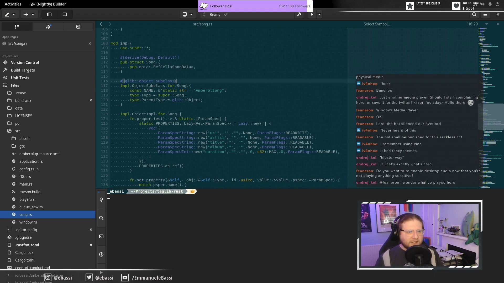Open the hamburger window menu
This screenshot has width=504, height=283.
tap(485, 15)
